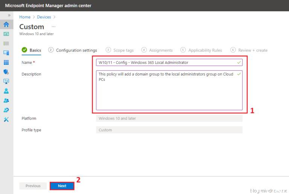Click the Profile type field showing Custom
This screenshot has height=194, width=289.
169,130
